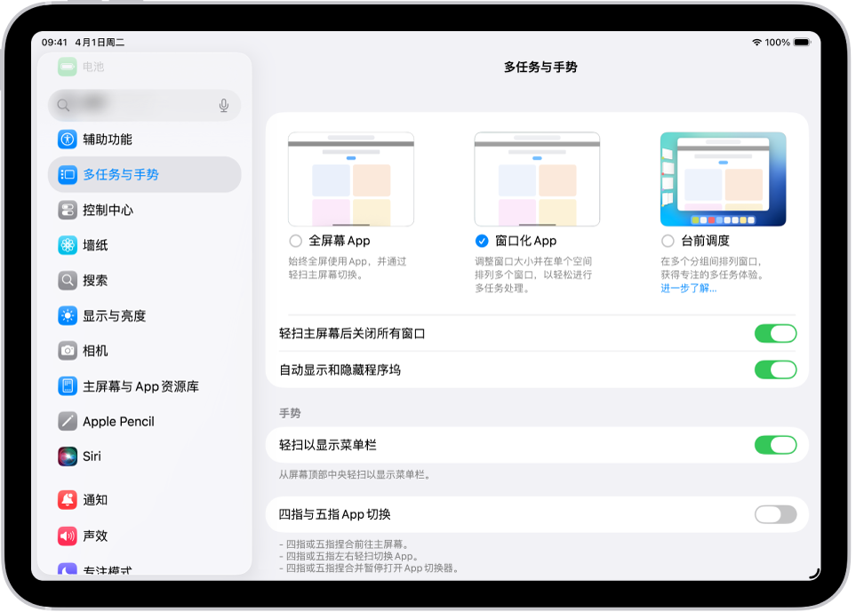Turn off 自动显示和隐藏程序坞

tap(775, 370)
